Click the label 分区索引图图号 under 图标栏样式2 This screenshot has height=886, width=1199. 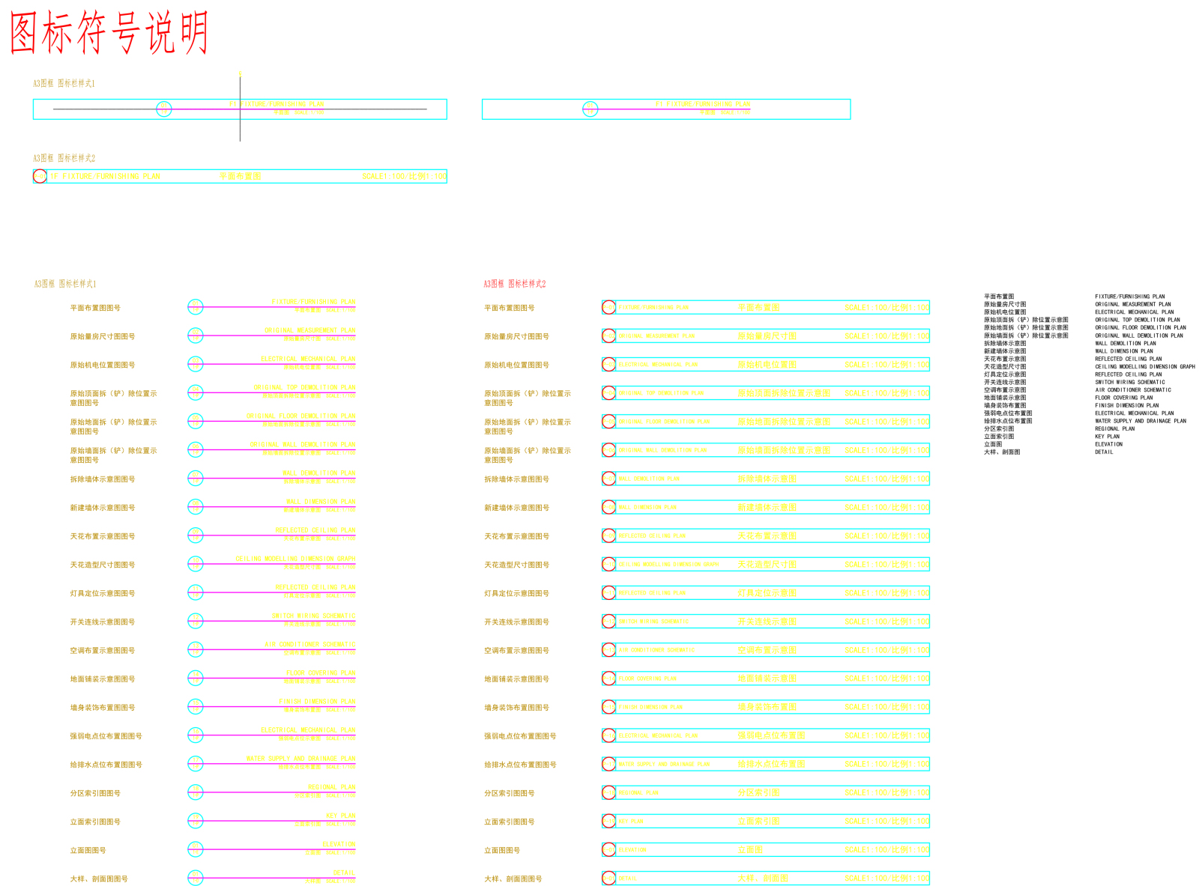click(x=510, y=793)
